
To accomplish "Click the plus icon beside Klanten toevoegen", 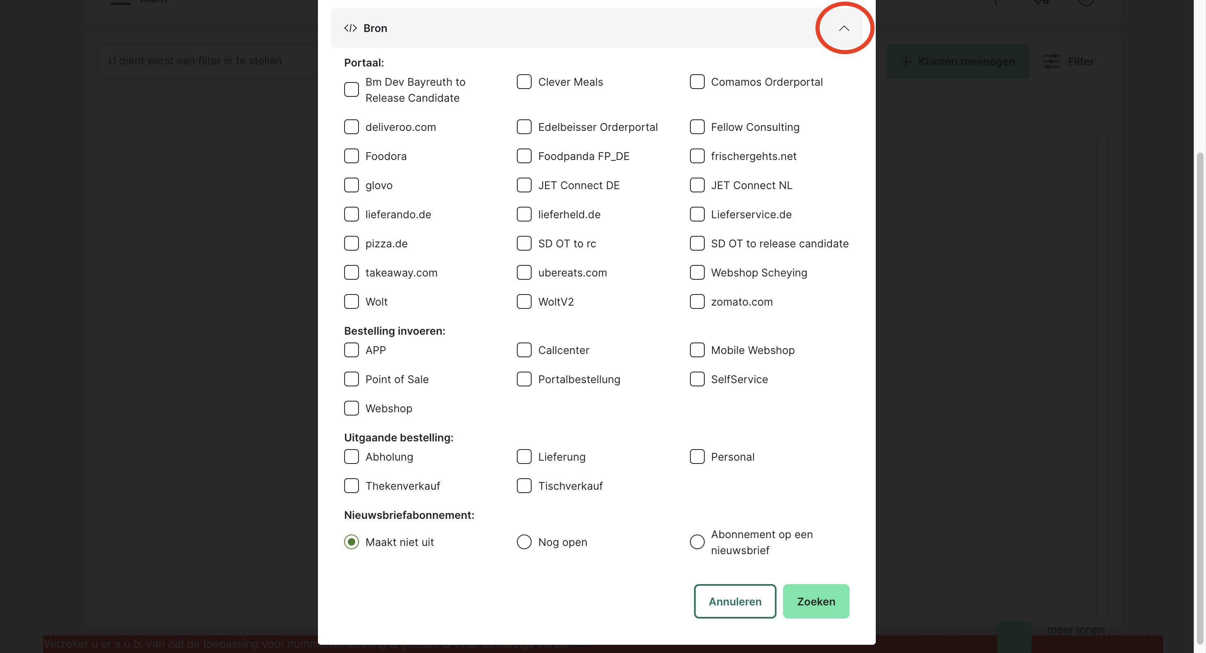I will (906, 61).
